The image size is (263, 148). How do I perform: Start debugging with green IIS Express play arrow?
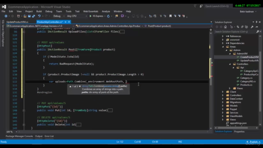(x=90, y=16)
